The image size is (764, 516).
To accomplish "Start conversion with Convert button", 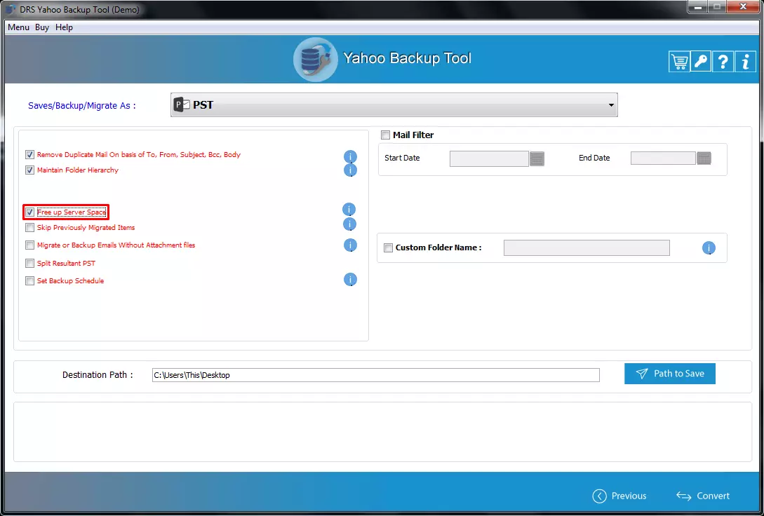I will [x=702, y=496].
